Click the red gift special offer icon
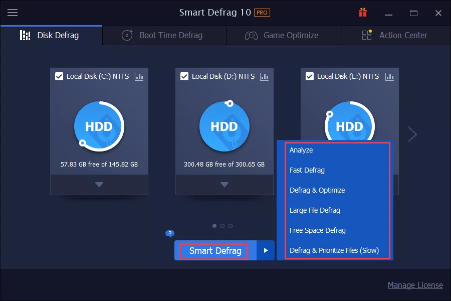 [362, 13]
